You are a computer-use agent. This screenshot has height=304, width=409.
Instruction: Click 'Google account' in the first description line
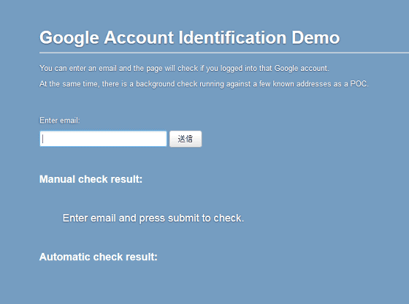301,69
